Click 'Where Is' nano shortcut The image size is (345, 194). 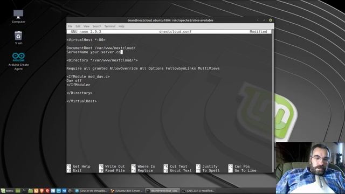click(146, 167)
